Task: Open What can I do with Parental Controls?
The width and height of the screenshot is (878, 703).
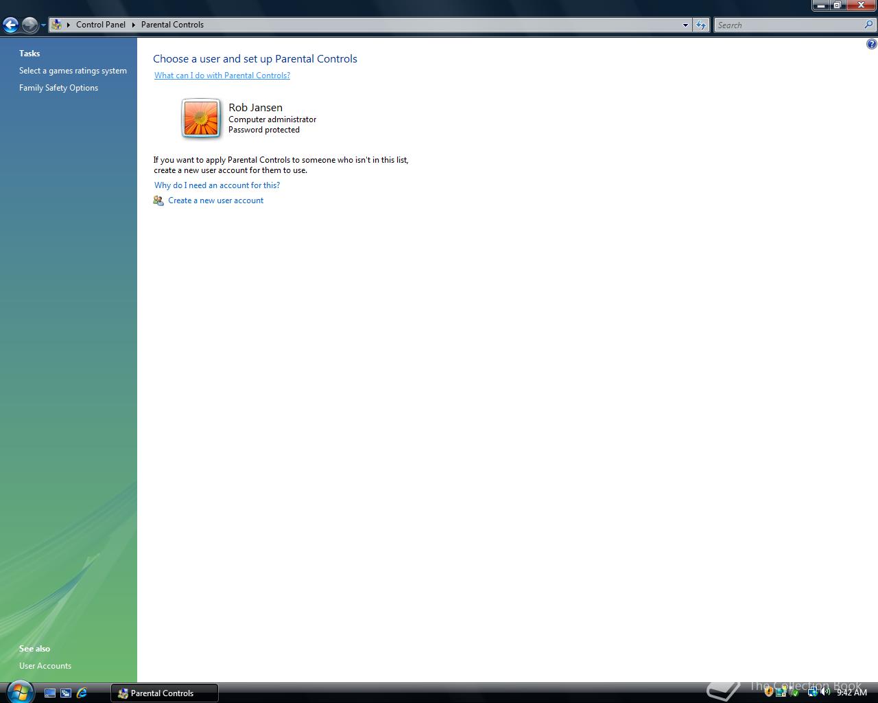Action: point(222,76)
